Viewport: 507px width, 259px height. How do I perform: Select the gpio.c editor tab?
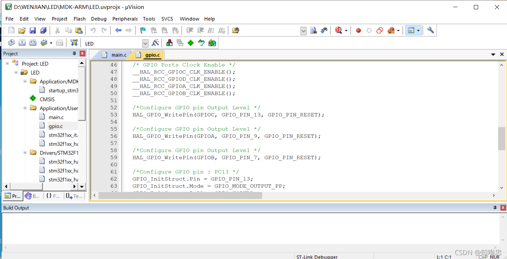[x=148, y=55]
